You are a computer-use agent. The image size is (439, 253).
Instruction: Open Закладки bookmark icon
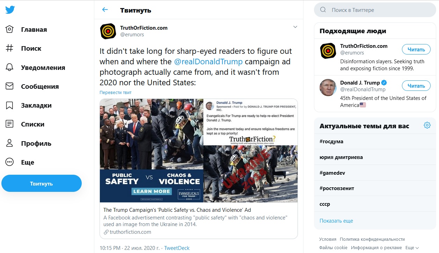coord(10,105)
